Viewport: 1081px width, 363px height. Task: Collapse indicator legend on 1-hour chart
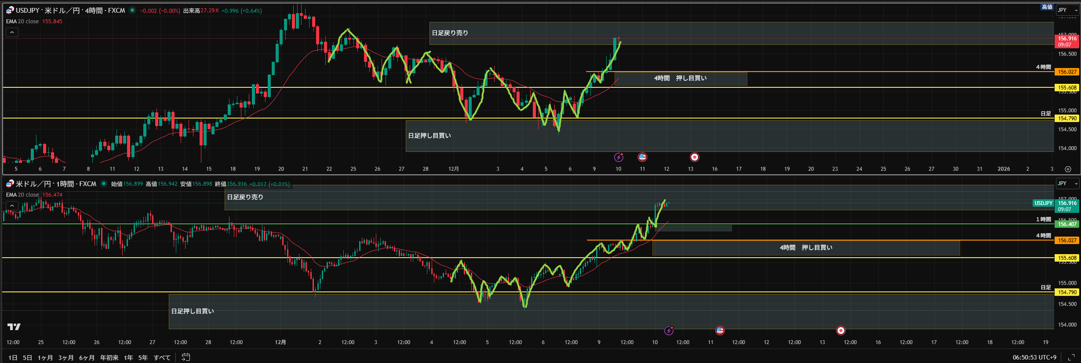point(12,205)
